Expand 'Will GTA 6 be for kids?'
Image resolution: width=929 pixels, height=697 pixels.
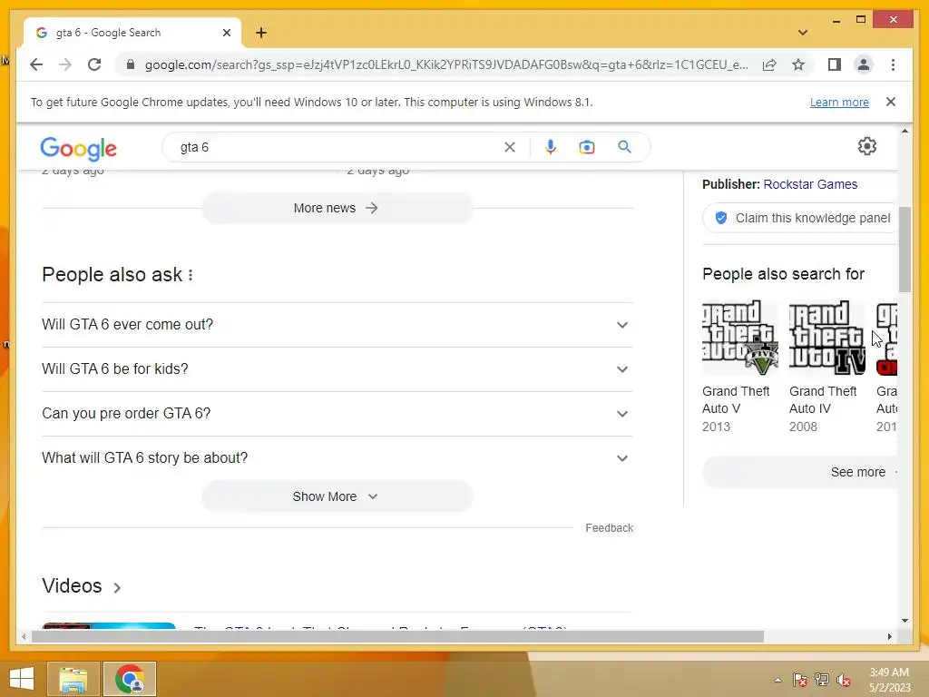tap(337, 369)
